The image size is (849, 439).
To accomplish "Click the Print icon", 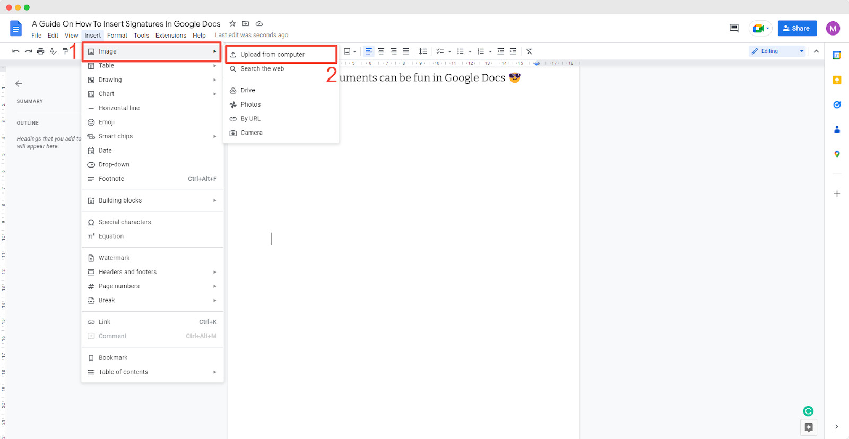I will [x=41, y=51].
